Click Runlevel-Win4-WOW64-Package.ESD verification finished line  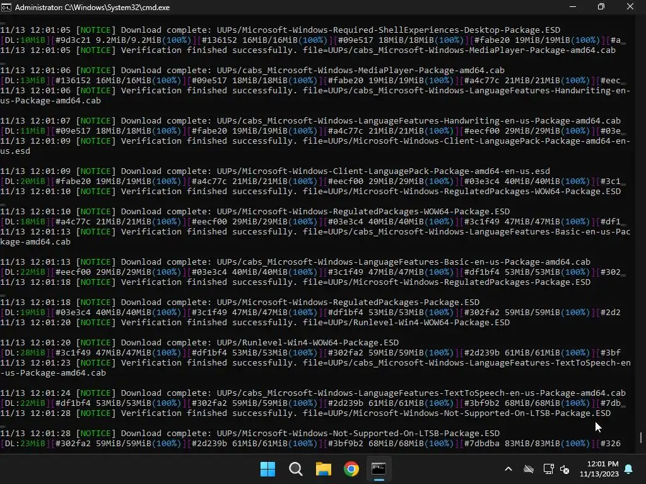click(255, 322)
